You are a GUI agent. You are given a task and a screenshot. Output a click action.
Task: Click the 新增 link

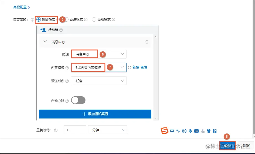[x=136, y=67]
